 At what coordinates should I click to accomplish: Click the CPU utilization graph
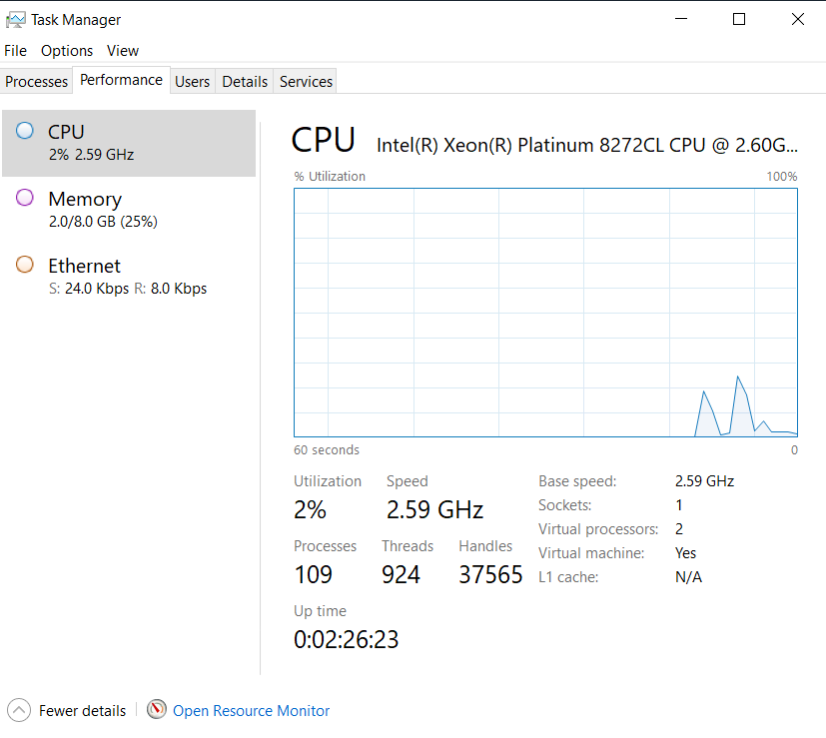[x=545, y=312]
